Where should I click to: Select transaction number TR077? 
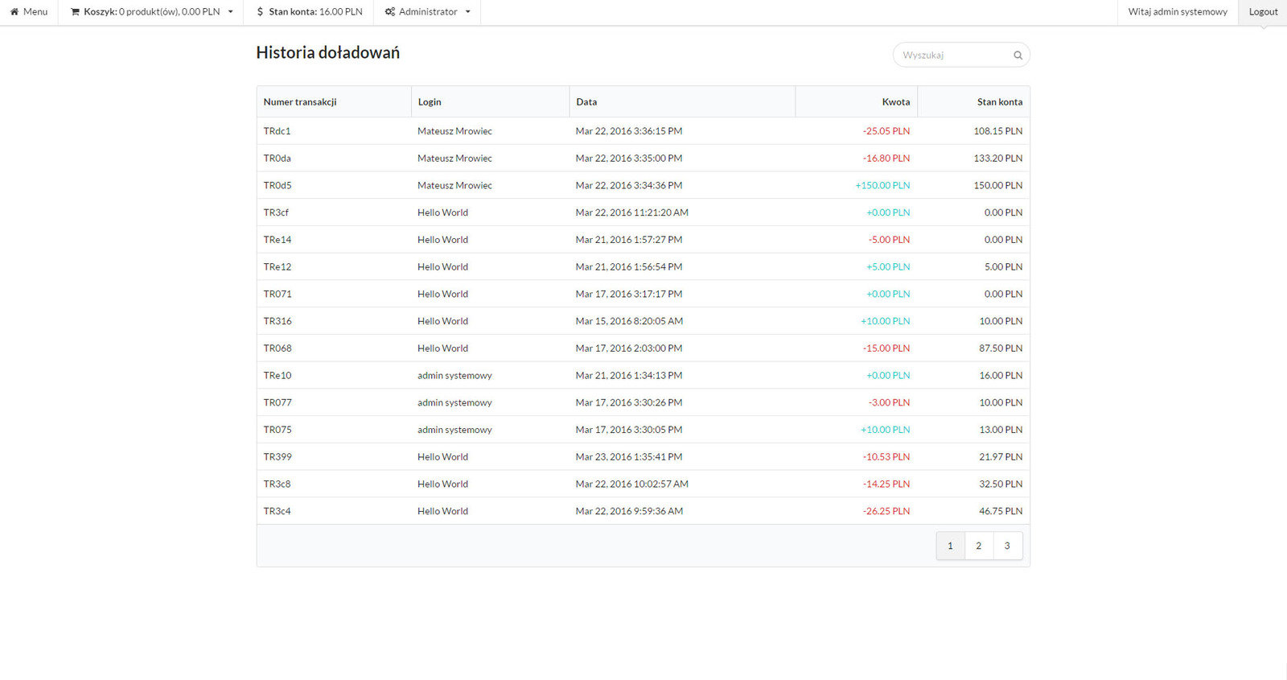click(x=278, y=403)
